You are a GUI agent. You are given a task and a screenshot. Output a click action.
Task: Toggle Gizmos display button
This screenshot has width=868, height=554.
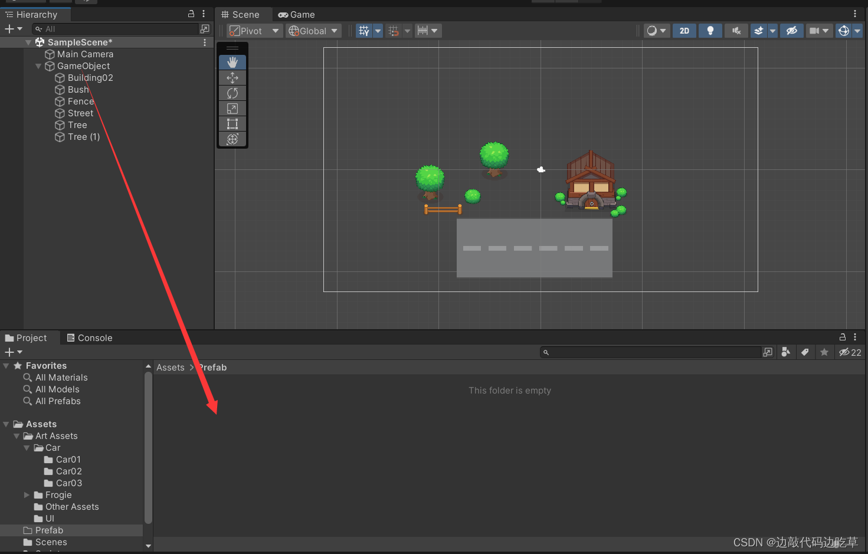point(844,31)
